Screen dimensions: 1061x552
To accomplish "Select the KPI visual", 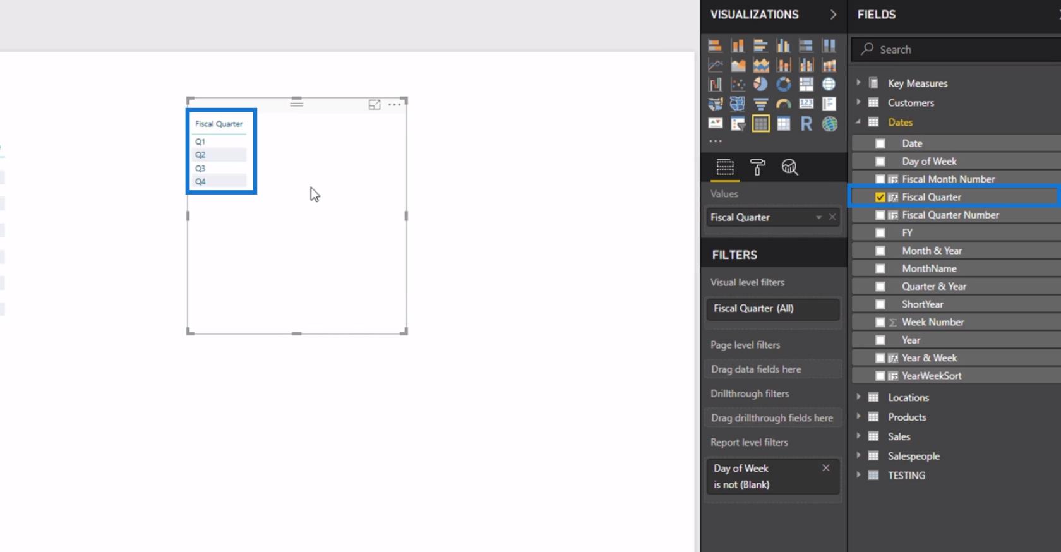I will click(715, 124).
